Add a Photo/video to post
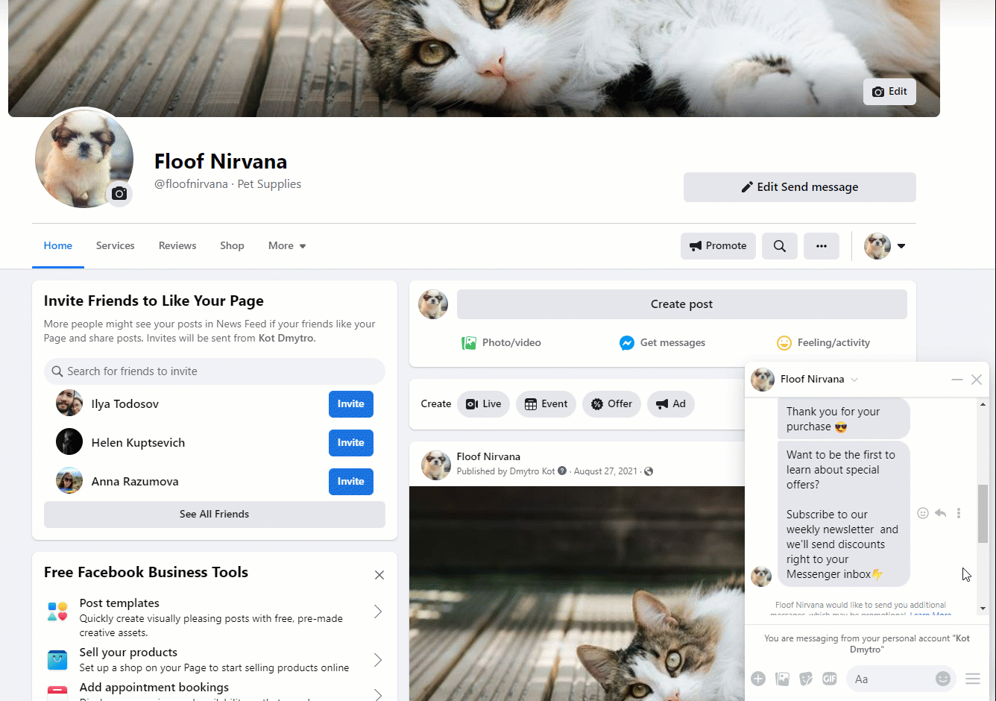The height and width of the screenshot is (701, 996). tap(501, 343)
